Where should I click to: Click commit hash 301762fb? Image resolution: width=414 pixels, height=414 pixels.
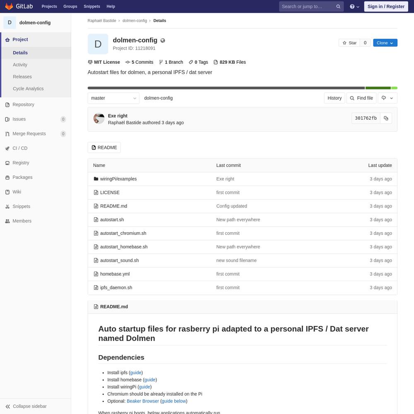coord(366,118)
